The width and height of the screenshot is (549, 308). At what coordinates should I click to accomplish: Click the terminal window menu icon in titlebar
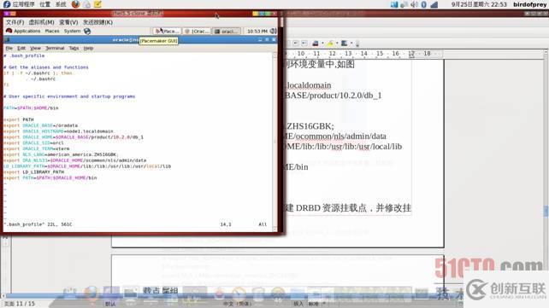tap(7, 40)
